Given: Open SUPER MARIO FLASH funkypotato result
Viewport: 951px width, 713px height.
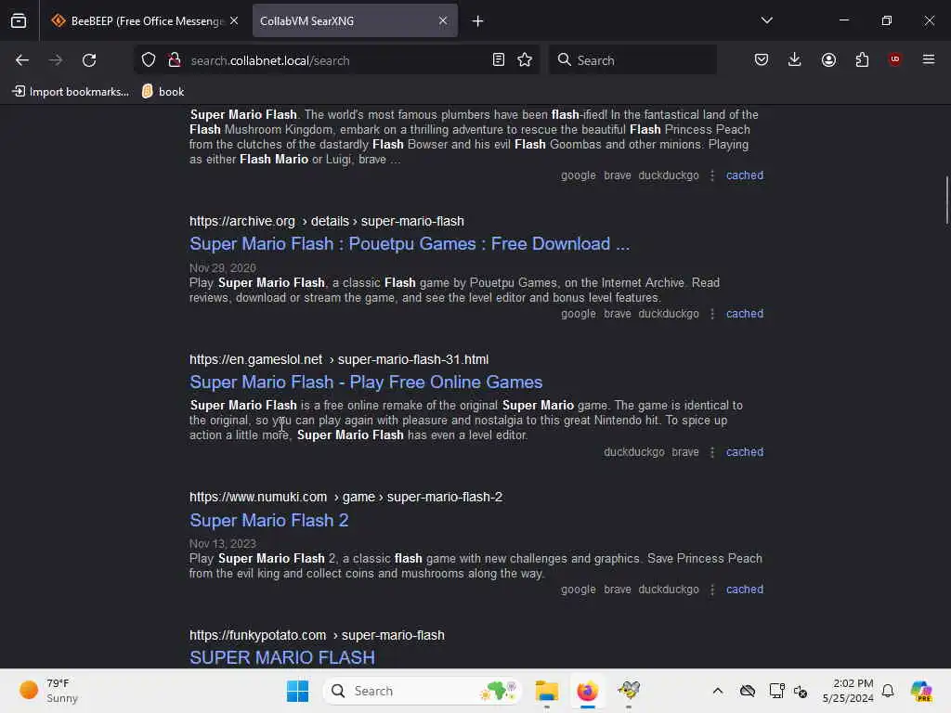Looking at the screenshot, I should (282, 657).
